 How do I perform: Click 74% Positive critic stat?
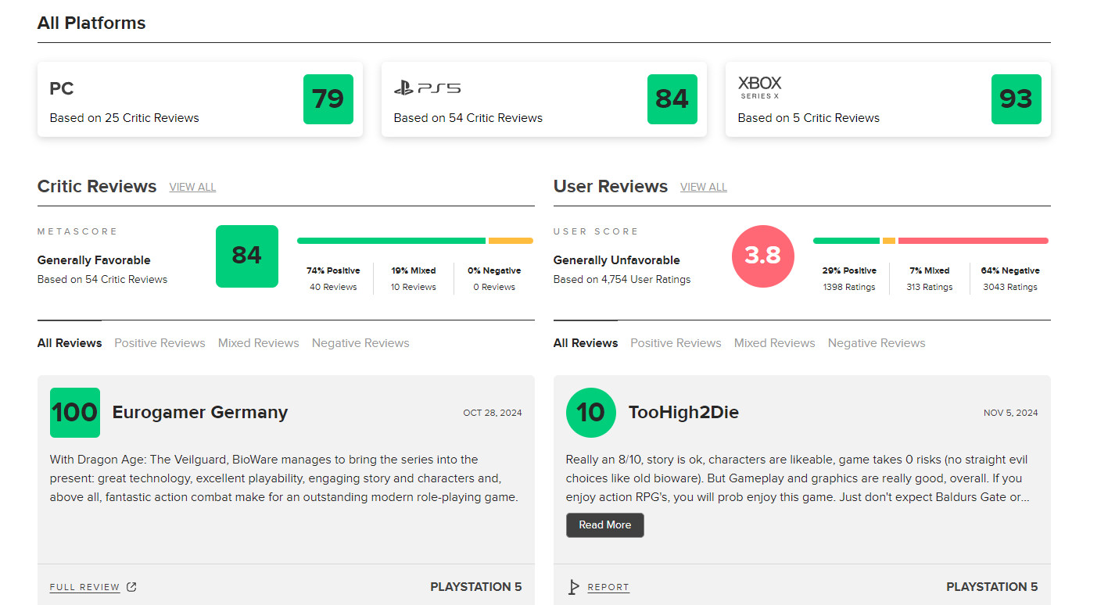pyautogui.click(x=333, y=278)
